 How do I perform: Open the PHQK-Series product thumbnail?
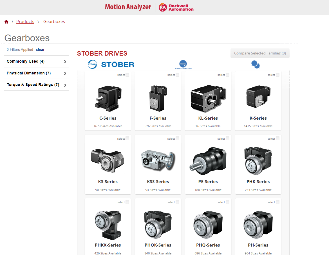(x=158, y=224)
